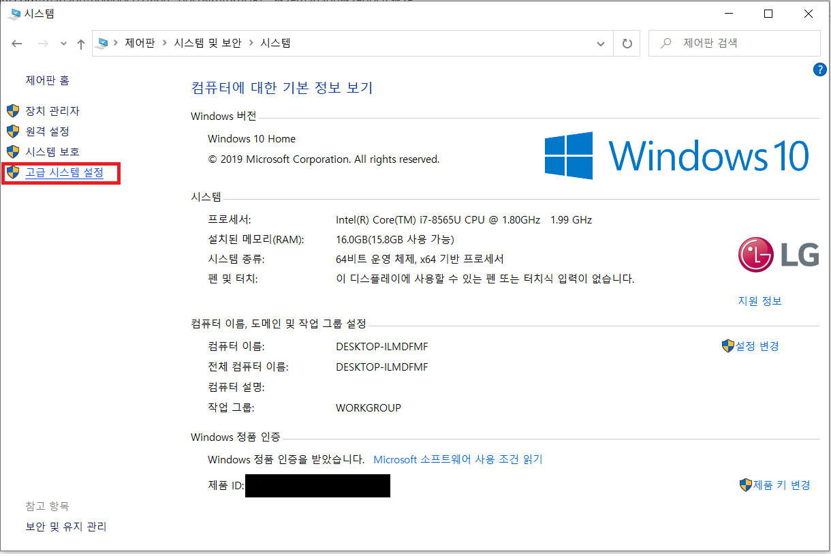Open 제어판 홈 link

48,80
